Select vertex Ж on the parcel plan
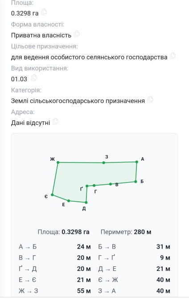The width and height of the screenshot is (189, 299). pos(58,162)
